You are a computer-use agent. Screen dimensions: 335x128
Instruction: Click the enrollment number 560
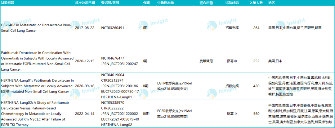(256, 114)
